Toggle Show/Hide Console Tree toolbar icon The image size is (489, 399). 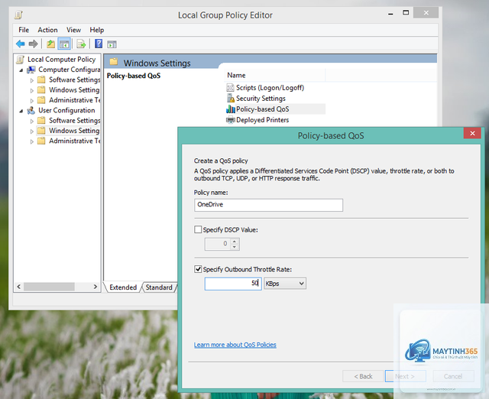pyautogui.click(x=64, y=44)
